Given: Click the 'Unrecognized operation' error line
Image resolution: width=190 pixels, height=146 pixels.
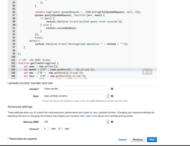Looking at the screenshot, I should coord(82,44).
